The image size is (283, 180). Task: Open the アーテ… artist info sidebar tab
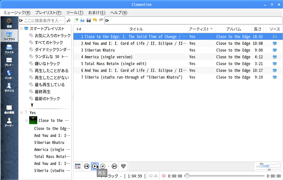[x=9, y=122]
